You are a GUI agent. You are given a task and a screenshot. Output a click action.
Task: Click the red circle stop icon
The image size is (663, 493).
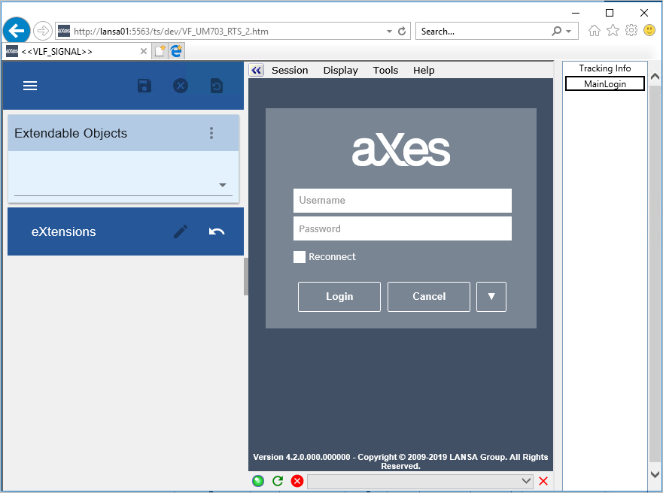click(x=297, y=481)
